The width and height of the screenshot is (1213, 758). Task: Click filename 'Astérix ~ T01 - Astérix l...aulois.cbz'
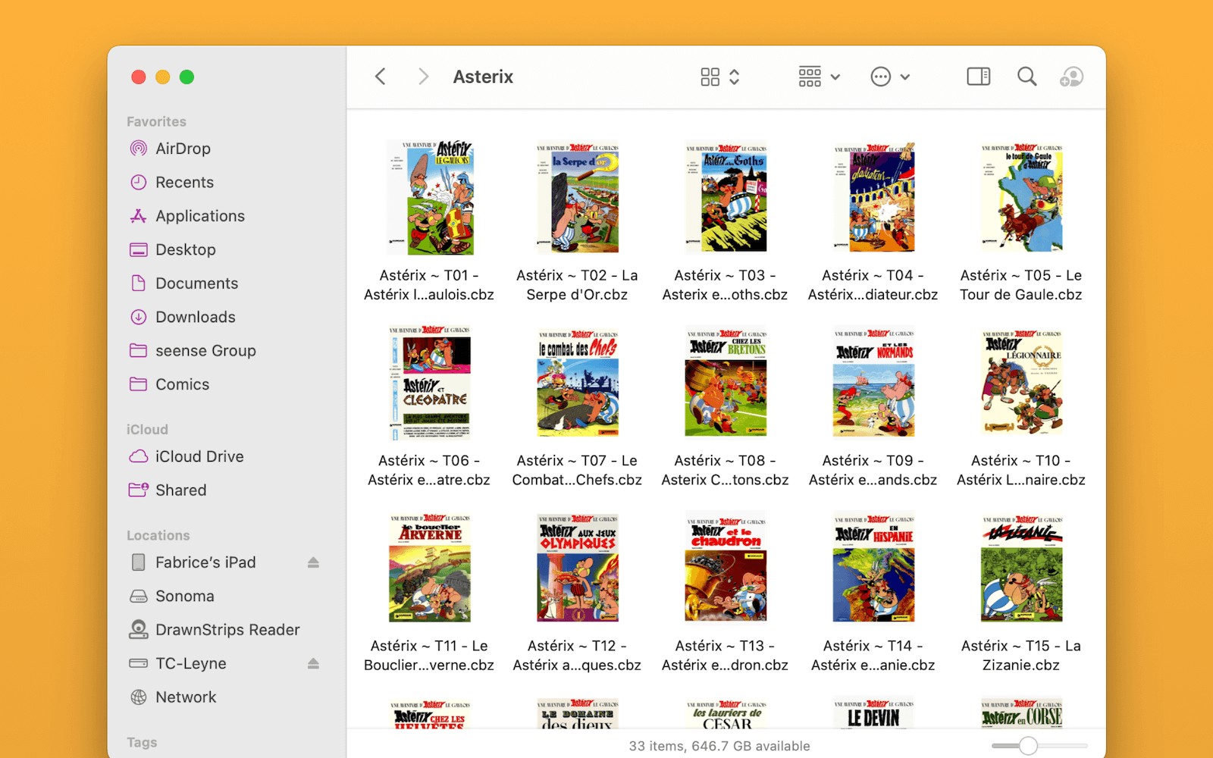click(x=429, y=285)
